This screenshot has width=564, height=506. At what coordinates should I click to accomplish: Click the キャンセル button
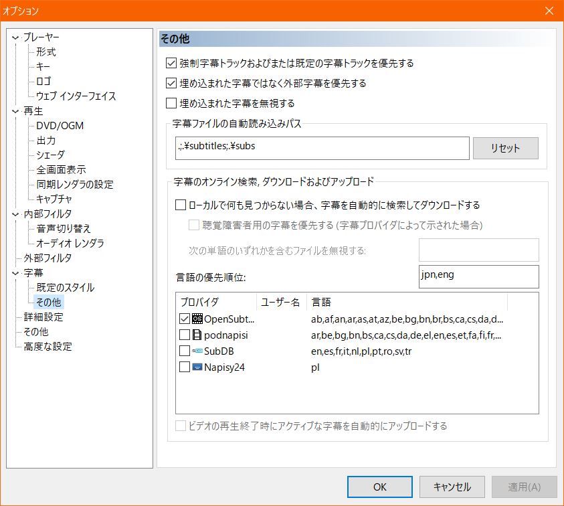tap(452, 487)
